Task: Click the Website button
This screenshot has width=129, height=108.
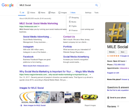Action: pyautogui.click(x=112, y=52)
